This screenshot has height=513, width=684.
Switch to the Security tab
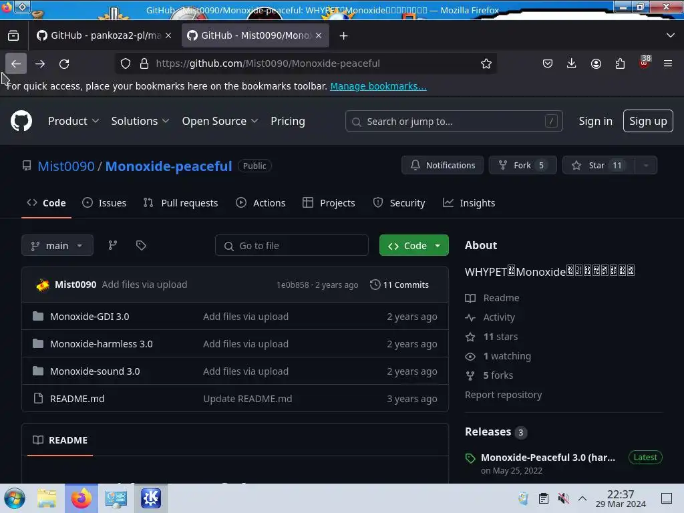(399, 203)
